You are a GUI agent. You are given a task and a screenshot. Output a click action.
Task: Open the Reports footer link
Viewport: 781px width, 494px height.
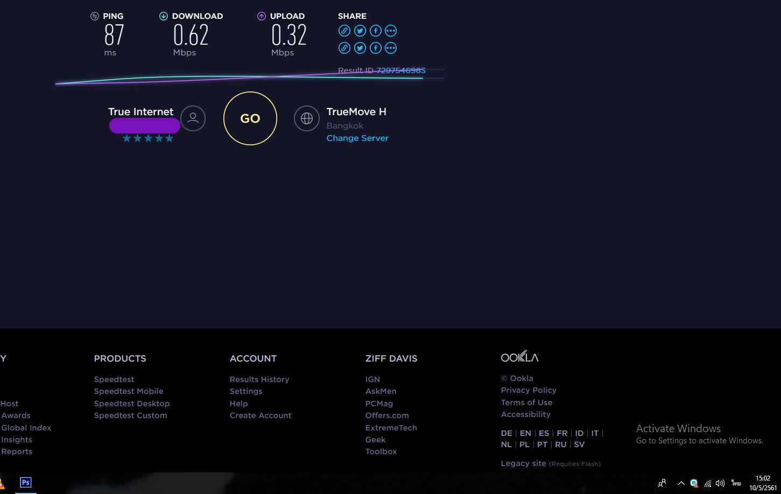tap(17, 451)
